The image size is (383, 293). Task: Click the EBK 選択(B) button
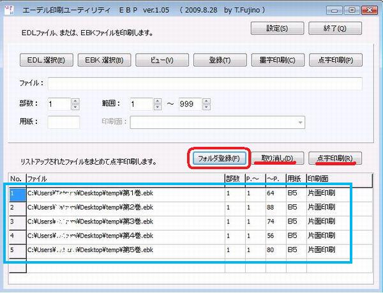click(x=104, y=61)
